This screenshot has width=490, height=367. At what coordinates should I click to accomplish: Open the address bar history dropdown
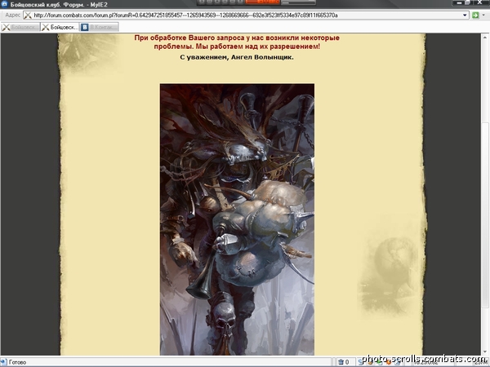point(465,15)
